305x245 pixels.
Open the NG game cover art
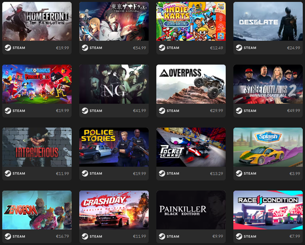pyautogui.click(x=114, y=84)
